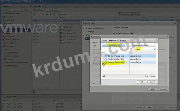Viewport: 180px width, 111px height.
Task: Click 3 of 11 items count text
Action: point(150,76)
